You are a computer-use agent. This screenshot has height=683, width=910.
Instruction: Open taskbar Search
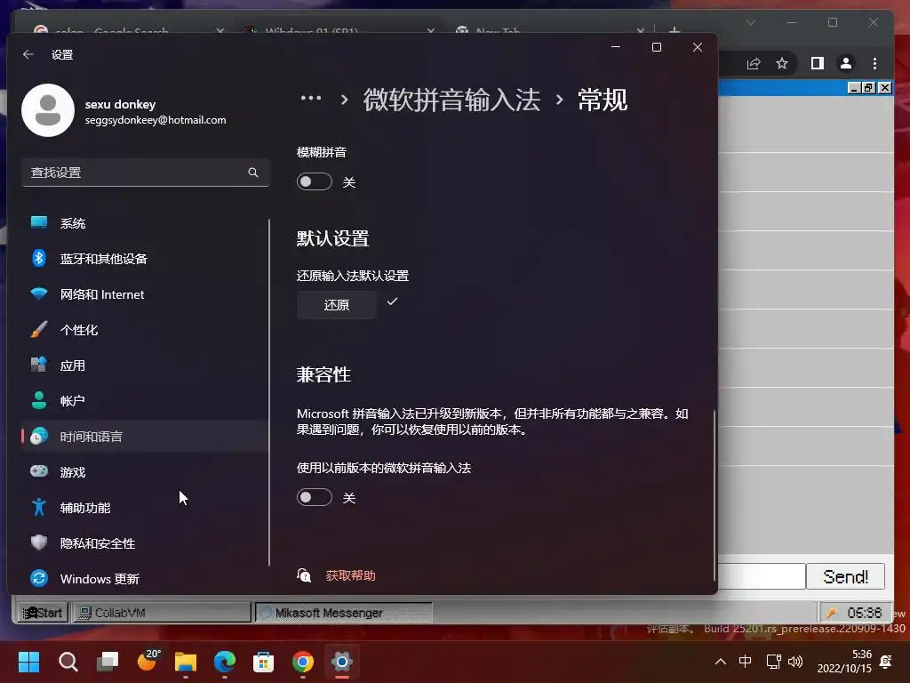[x=68, y=662]
